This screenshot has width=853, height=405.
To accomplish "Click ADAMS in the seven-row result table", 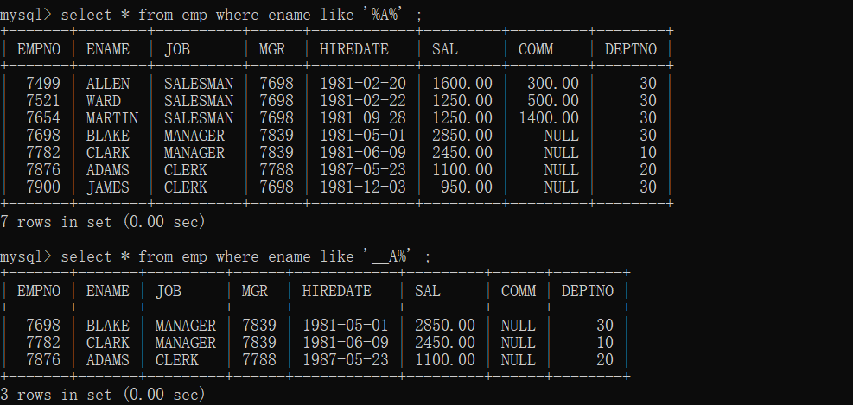I will pos(108,170).
